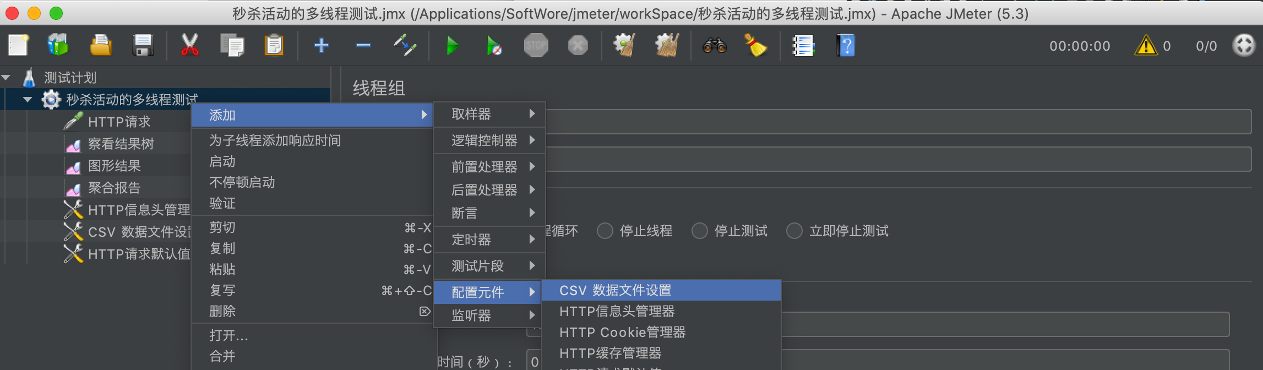Select HTTP Cookie管理器 in the submenu
The image size is (1263, 370).
click(661, 332)
